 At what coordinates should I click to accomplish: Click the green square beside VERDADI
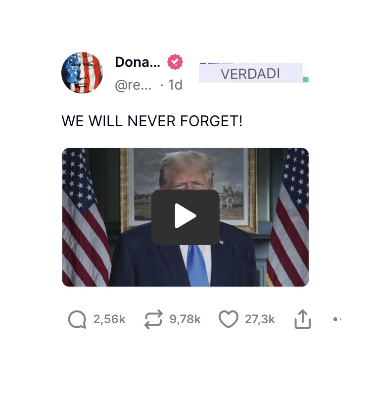(306, 80)
